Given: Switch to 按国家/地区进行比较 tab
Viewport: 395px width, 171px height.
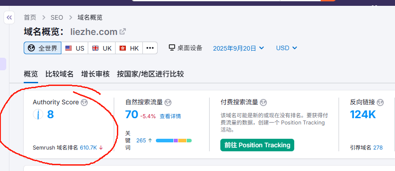Looking at the screenshot, I should pyautogui.click(x=150, y=74).
